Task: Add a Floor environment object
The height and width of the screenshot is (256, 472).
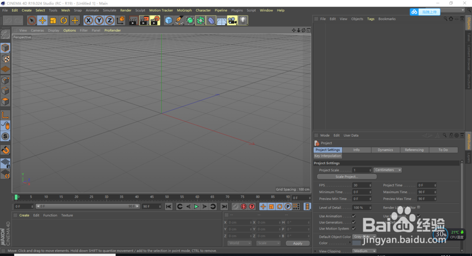Action: pos(221,20)
